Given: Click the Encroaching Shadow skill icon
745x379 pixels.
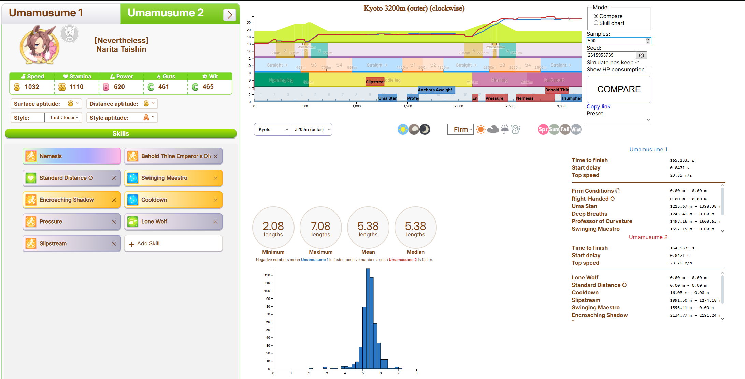Looking at the screenshot, I should (31, 200).
